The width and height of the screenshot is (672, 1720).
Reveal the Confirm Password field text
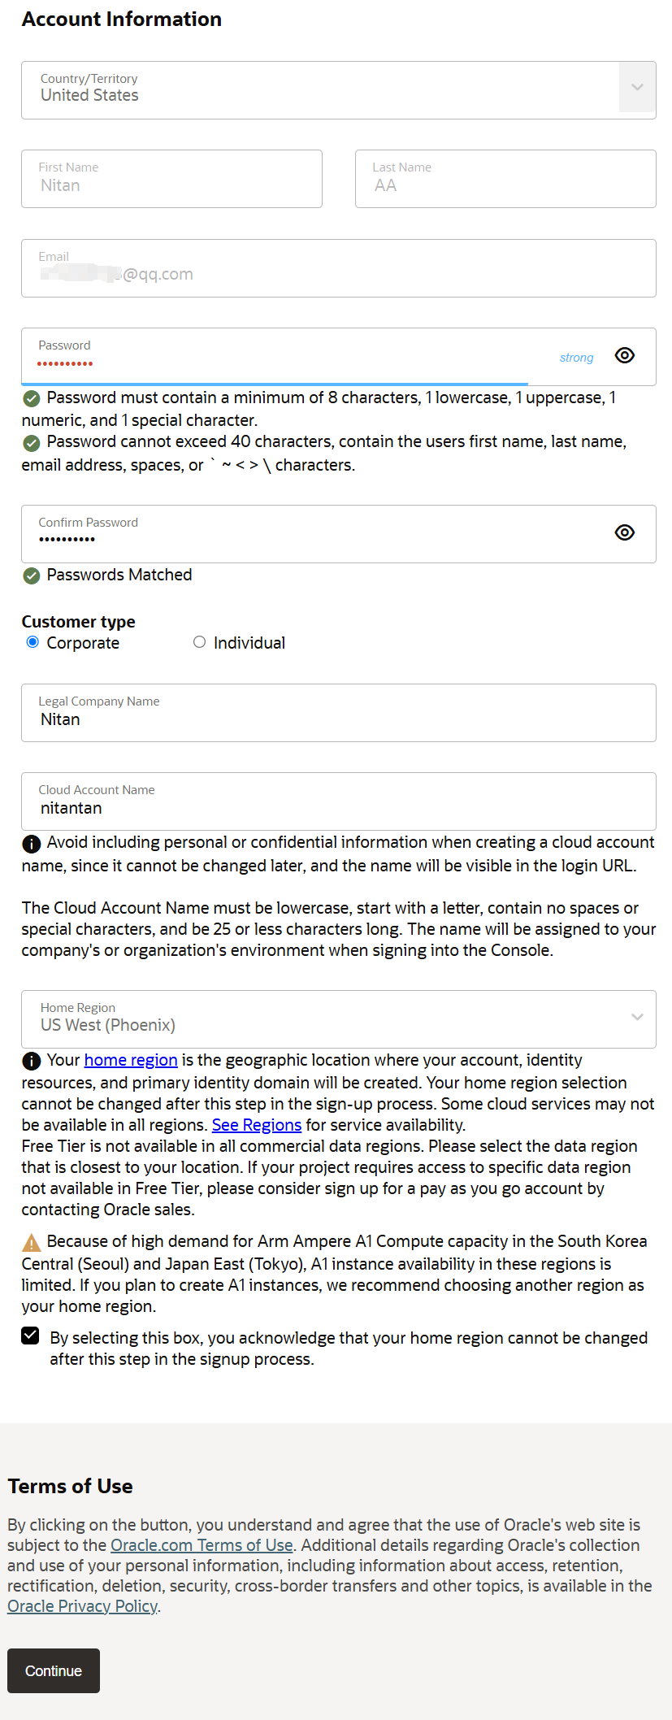(x=624, y=532)
